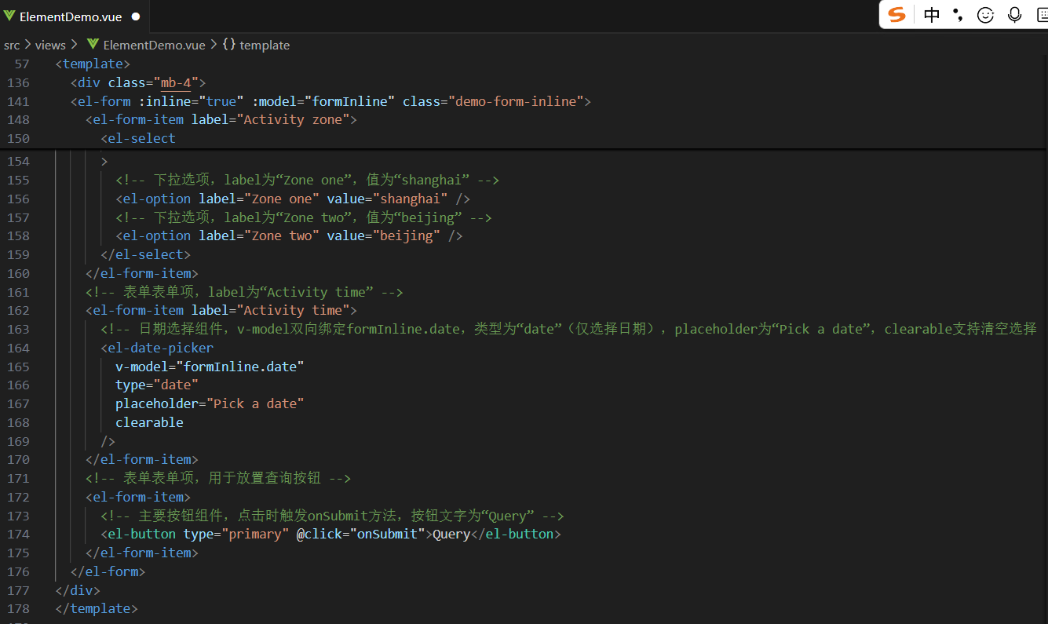The height and width of the screenshot is (624, 1048).
Task: Switch punctuation mode in the IME toolbar
Action: click(958, 15)
